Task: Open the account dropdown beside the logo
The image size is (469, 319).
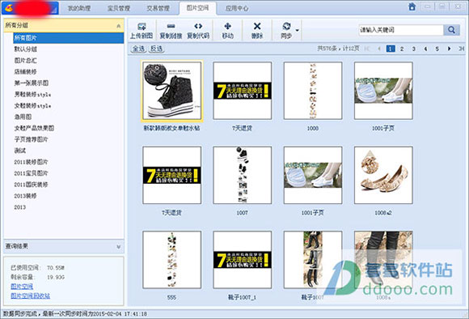Action: click(54, 11)
